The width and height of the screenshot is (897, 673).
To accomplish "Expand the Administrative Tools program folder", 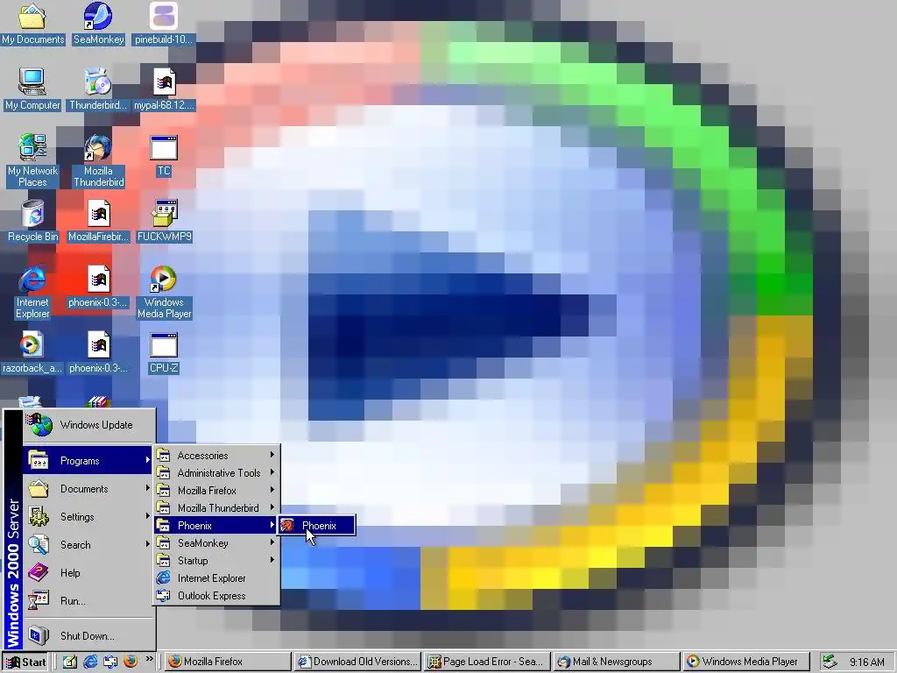I will pos(216,472).
